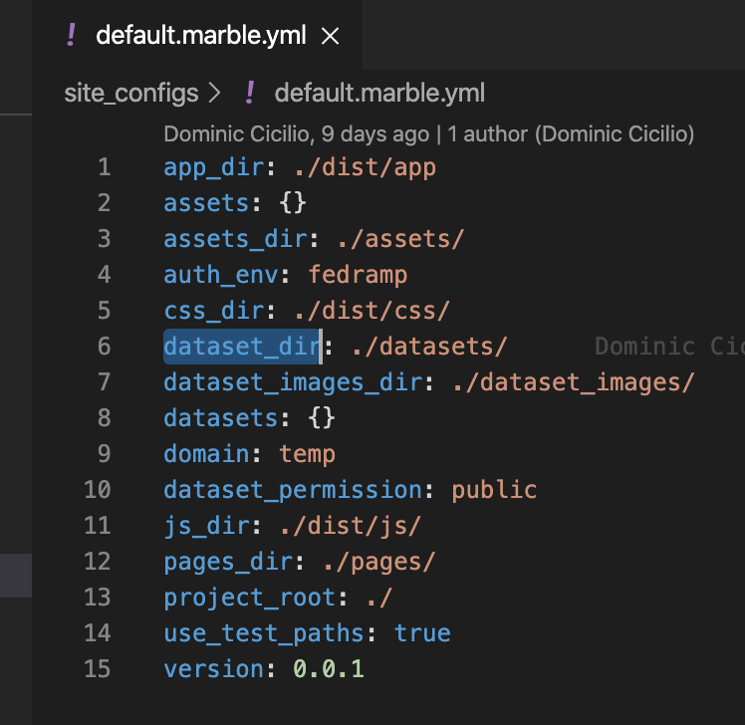
Task: Click the public value
Action: (x=494, y=490)
